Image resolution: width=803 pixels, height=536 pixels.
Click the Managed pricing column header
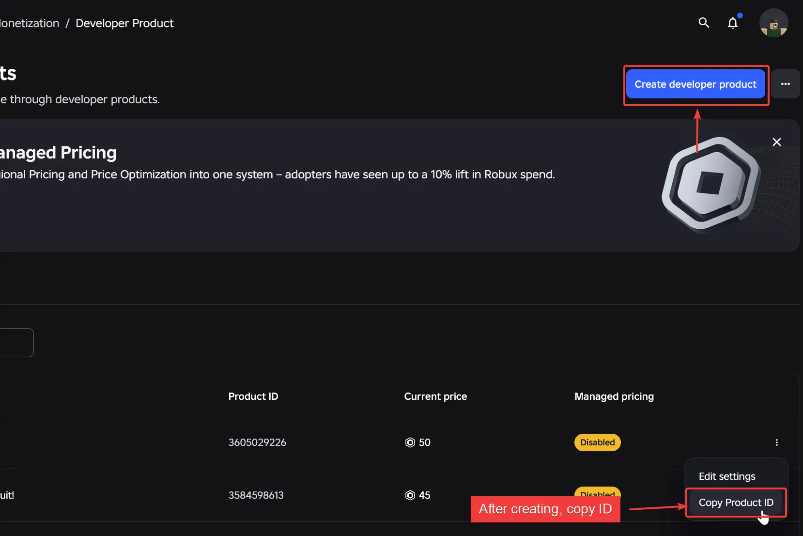click(614, 396)
